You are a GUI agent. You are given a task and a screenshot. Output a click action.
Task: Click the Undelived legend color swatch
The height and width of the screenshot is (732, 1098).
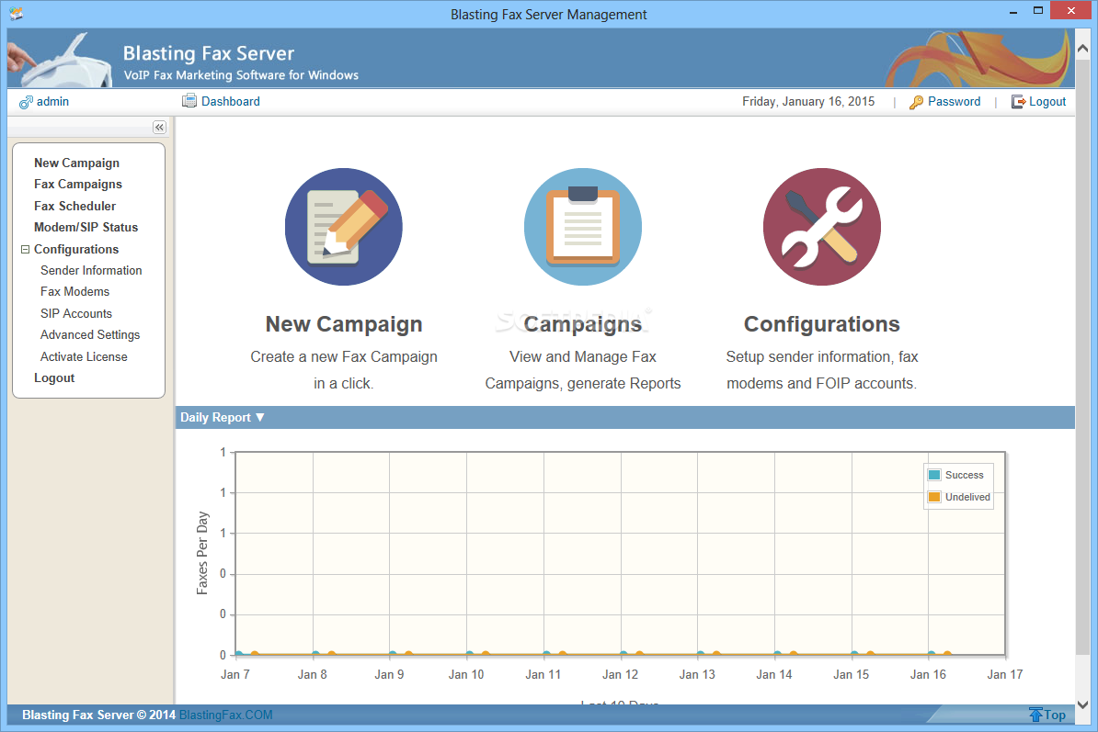(934, 497)
